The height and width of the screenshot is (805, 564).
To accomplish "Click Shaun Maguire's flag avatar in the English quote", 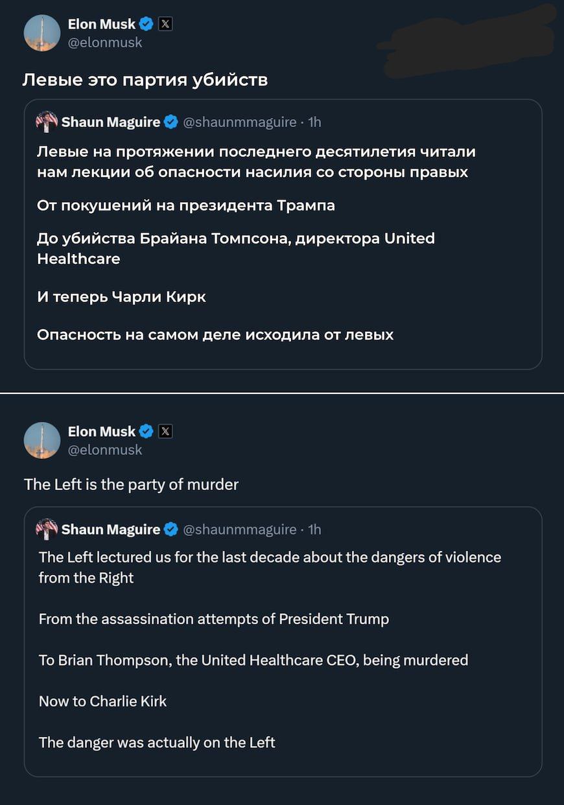I will (x=47, y=530).
